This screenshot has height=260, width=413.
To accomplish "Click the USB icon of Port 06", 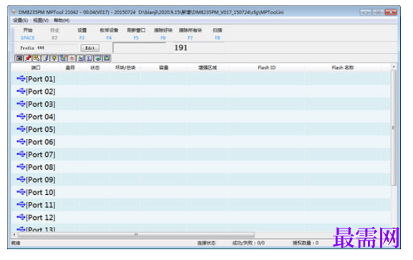I will pyautogui.click(x=21, y=142).
